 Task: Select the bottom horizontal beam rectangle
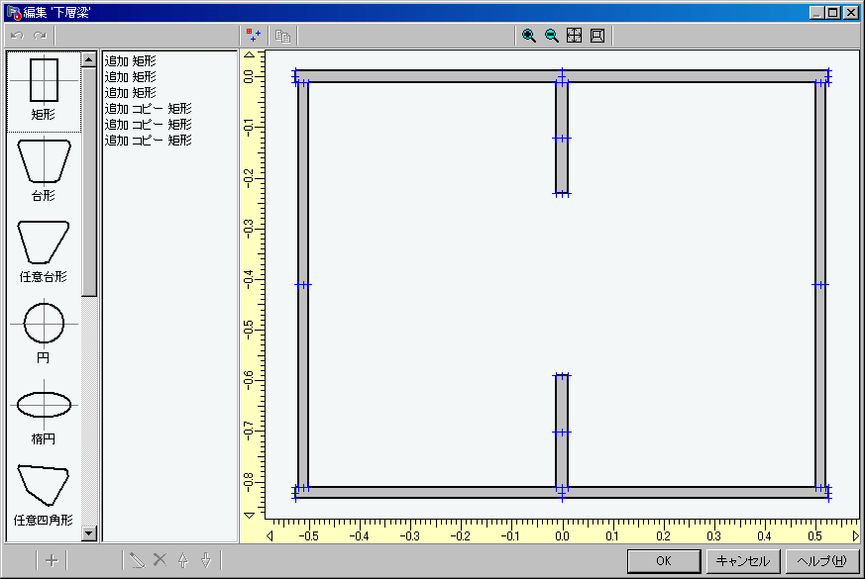[562, 493]
